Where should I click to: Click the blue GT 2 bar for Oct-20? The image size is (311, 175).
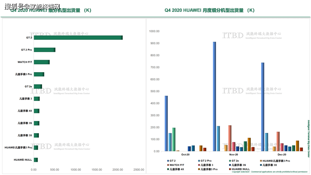[166, 123]
